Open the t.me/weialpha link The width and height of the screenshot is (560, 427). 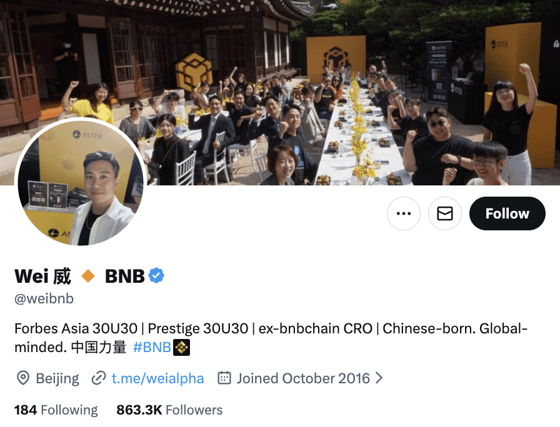coord(157,378)
